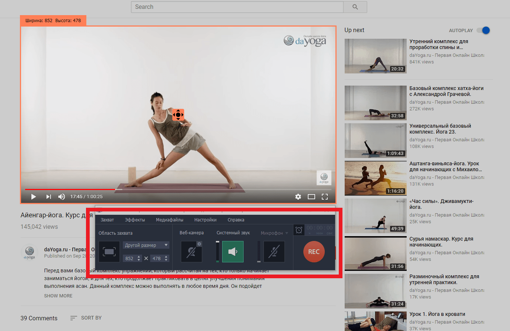Open the Эффекты menu

pos(135,220)
